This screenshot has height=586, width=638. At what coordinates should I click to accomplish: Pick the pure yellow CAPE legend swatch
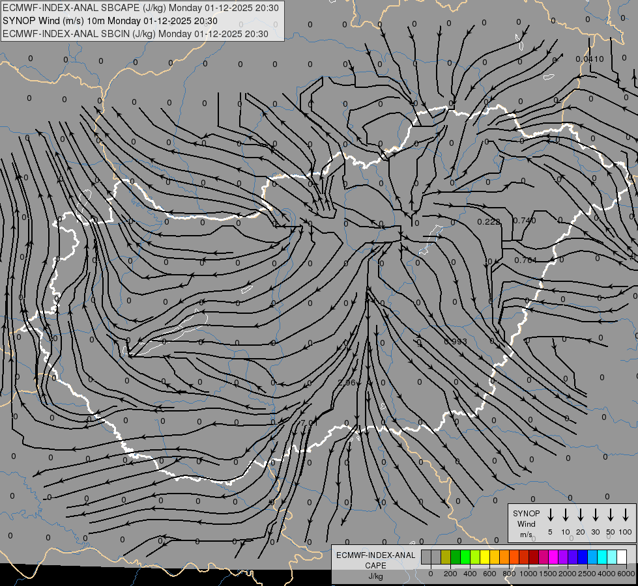[485, 557]
